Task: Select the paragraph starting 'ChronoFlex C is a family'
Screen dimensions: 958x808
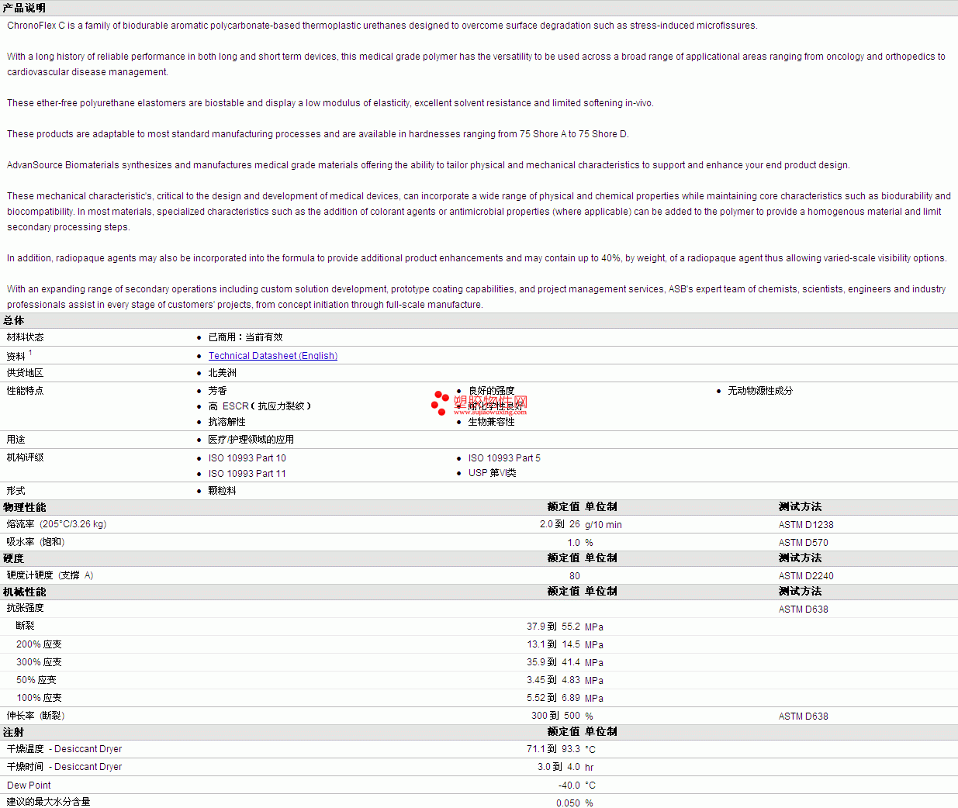Action: (382, 26)
